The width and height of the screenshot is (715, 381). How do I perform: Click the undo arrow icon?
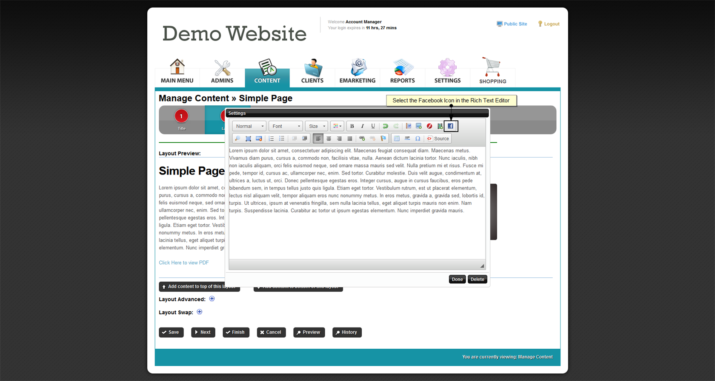(385, 126)
